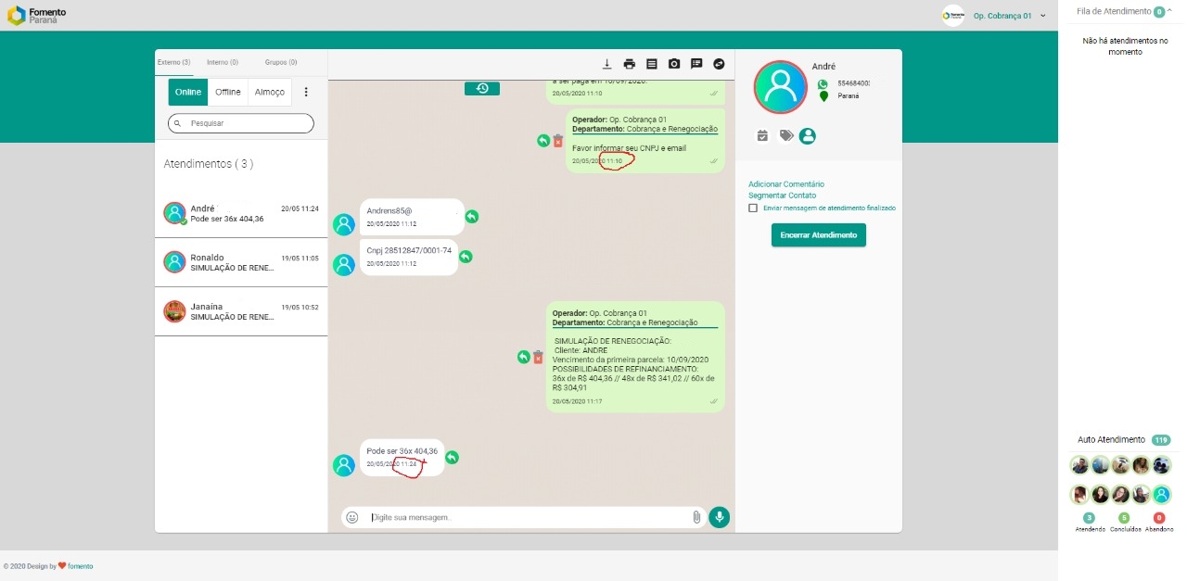Click the Encerrar Atendimento button

[x=819, y=235]
